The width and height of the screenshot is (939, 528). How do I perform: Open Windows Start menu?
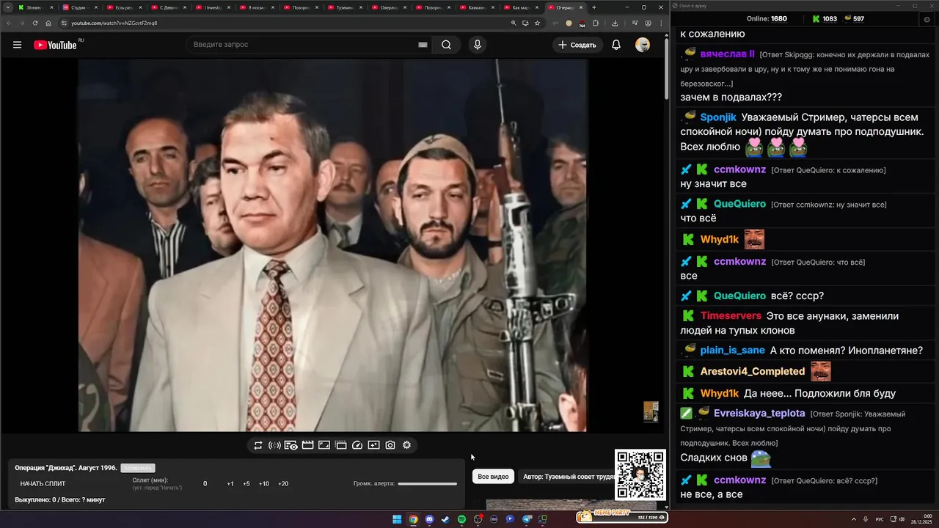pos(397,519)
